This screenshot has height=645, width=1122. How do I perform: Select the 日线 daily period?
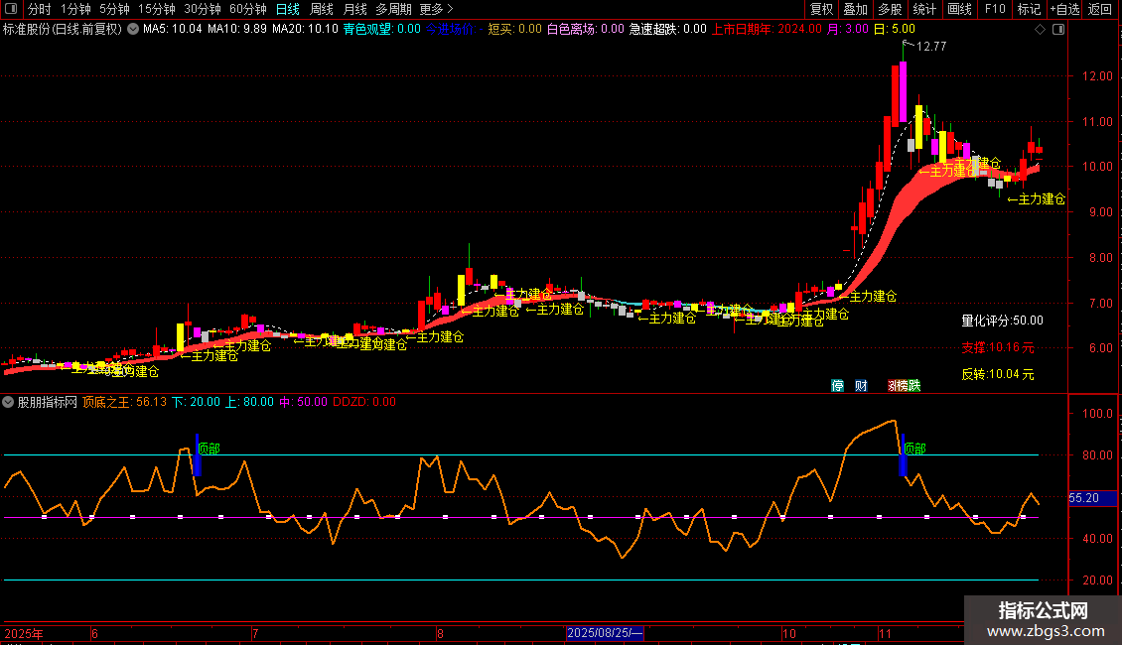point(288,9)
